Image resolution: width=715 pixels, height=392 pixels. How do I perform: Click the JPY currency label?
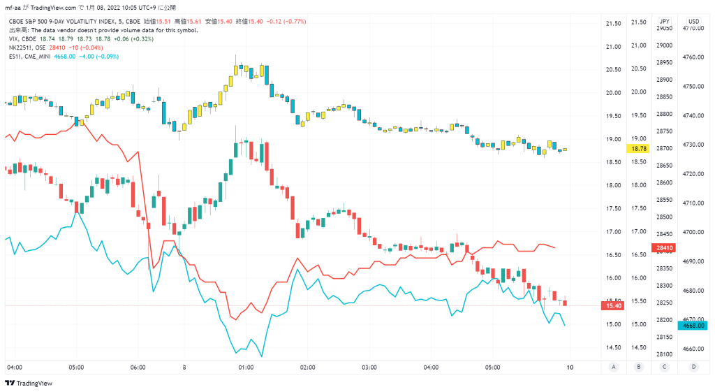point(665,22)
